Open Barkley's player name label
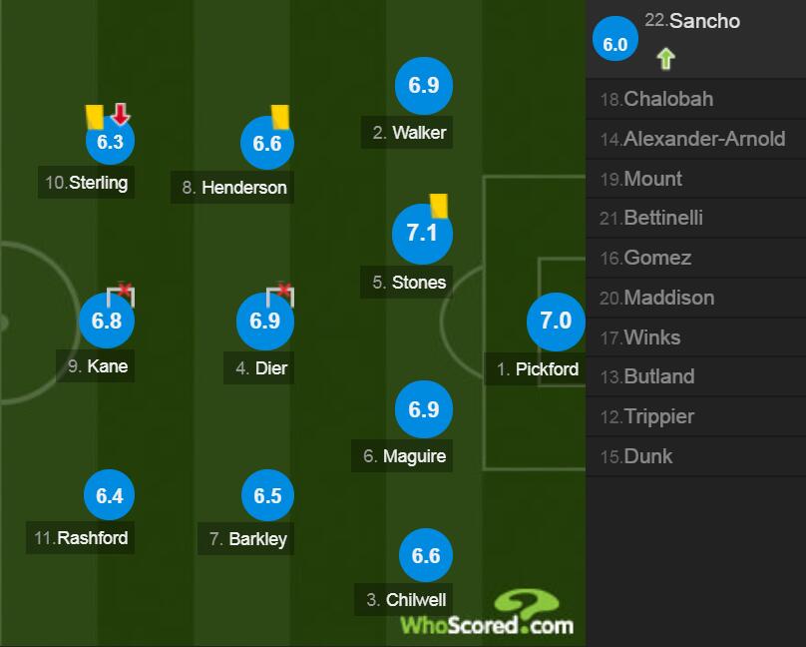 [248, 539]
